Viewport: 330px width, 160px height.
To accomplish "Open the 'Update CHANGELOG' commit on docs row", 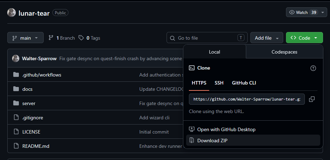I will coord(161,89).
